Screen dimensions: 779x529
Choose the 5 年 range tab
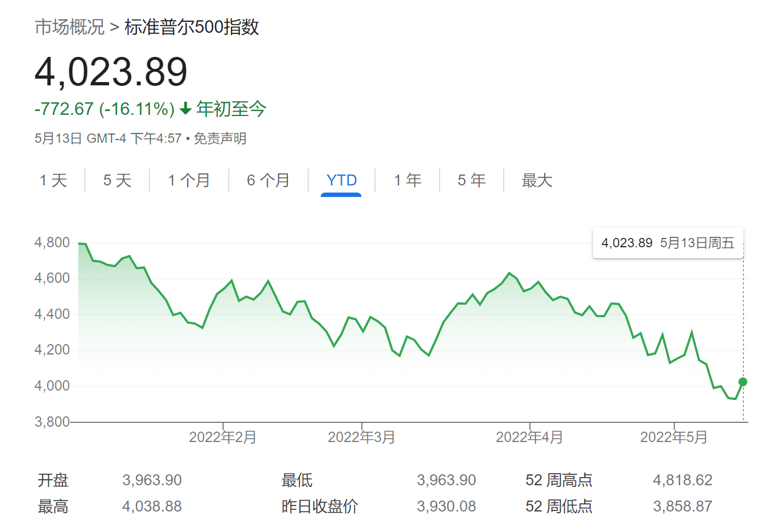point(471,181)
